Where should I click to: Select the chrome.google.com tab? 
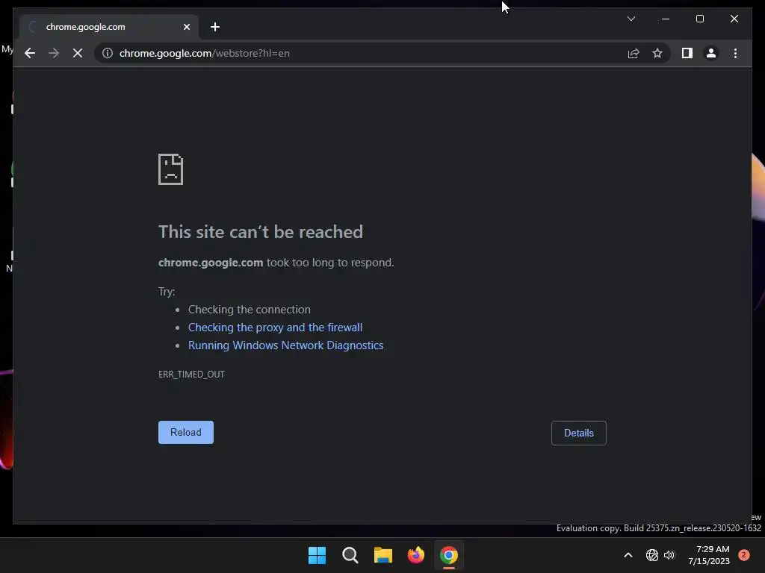click(x=109, y=27)
